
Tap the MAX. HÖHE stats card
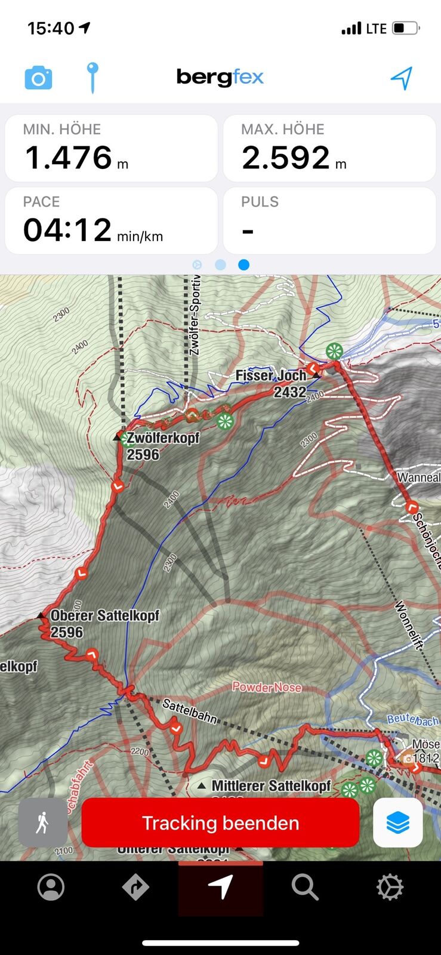(329, 148)
